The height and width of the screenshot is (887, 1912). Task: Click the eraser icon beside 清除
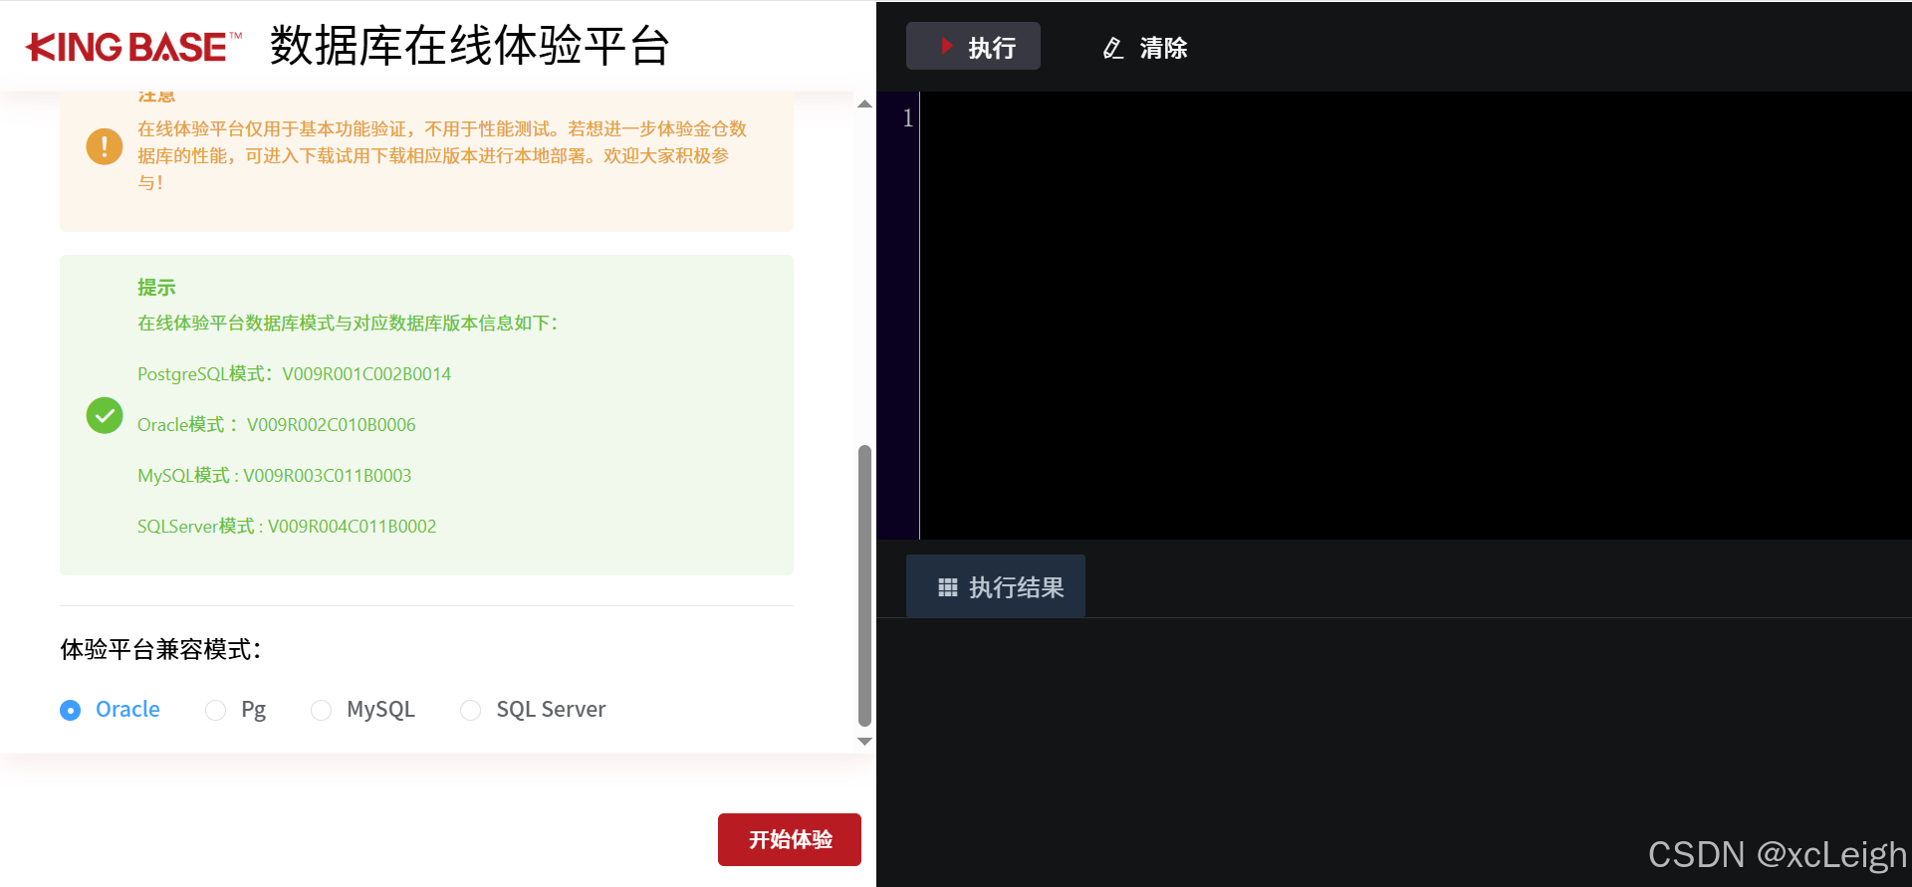[1113, 48]
